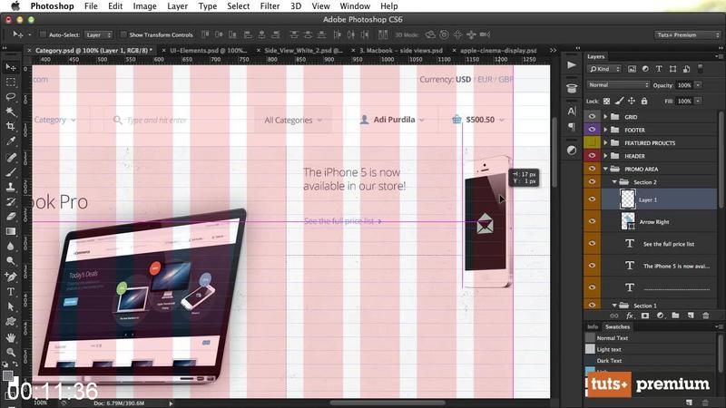Filter layers by pixel layers icon
This screenshot has height=408, width=726.
click(x=632, y=69)
